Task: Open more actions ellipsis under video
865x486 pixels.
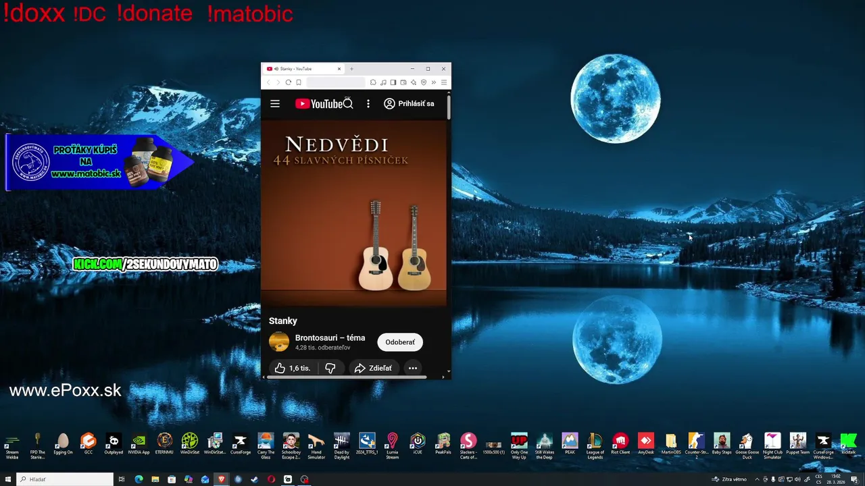Action: [x=412, y=368]
